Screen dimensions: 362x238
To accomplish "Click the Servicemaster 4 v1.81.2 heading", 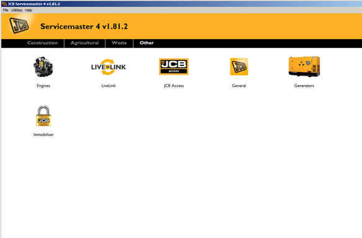I will (84, 26).
